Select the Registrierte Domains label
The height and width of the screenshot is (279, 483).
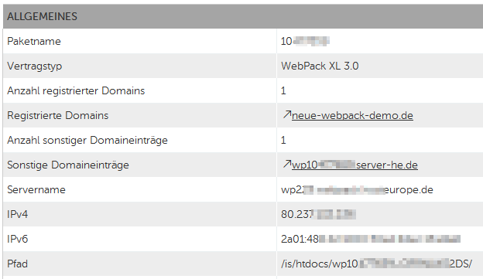coord(57,115)
